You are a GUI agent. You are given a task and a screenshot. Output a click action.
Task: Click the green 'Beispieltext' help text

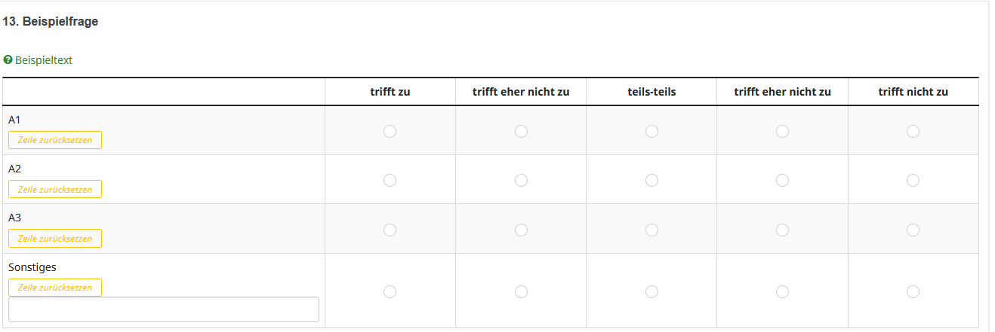point(44,60)
